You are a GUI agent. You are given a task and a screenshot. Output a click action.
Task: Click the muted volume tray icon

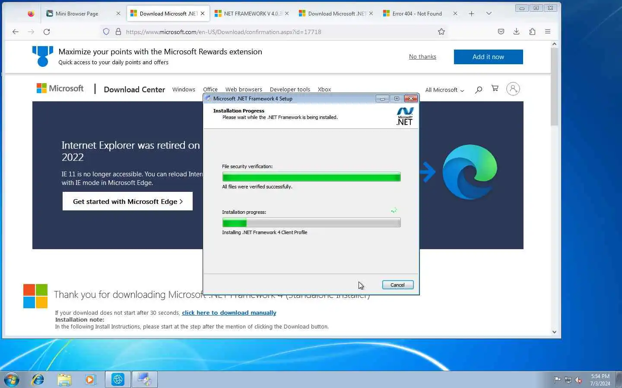coord(579,380)
